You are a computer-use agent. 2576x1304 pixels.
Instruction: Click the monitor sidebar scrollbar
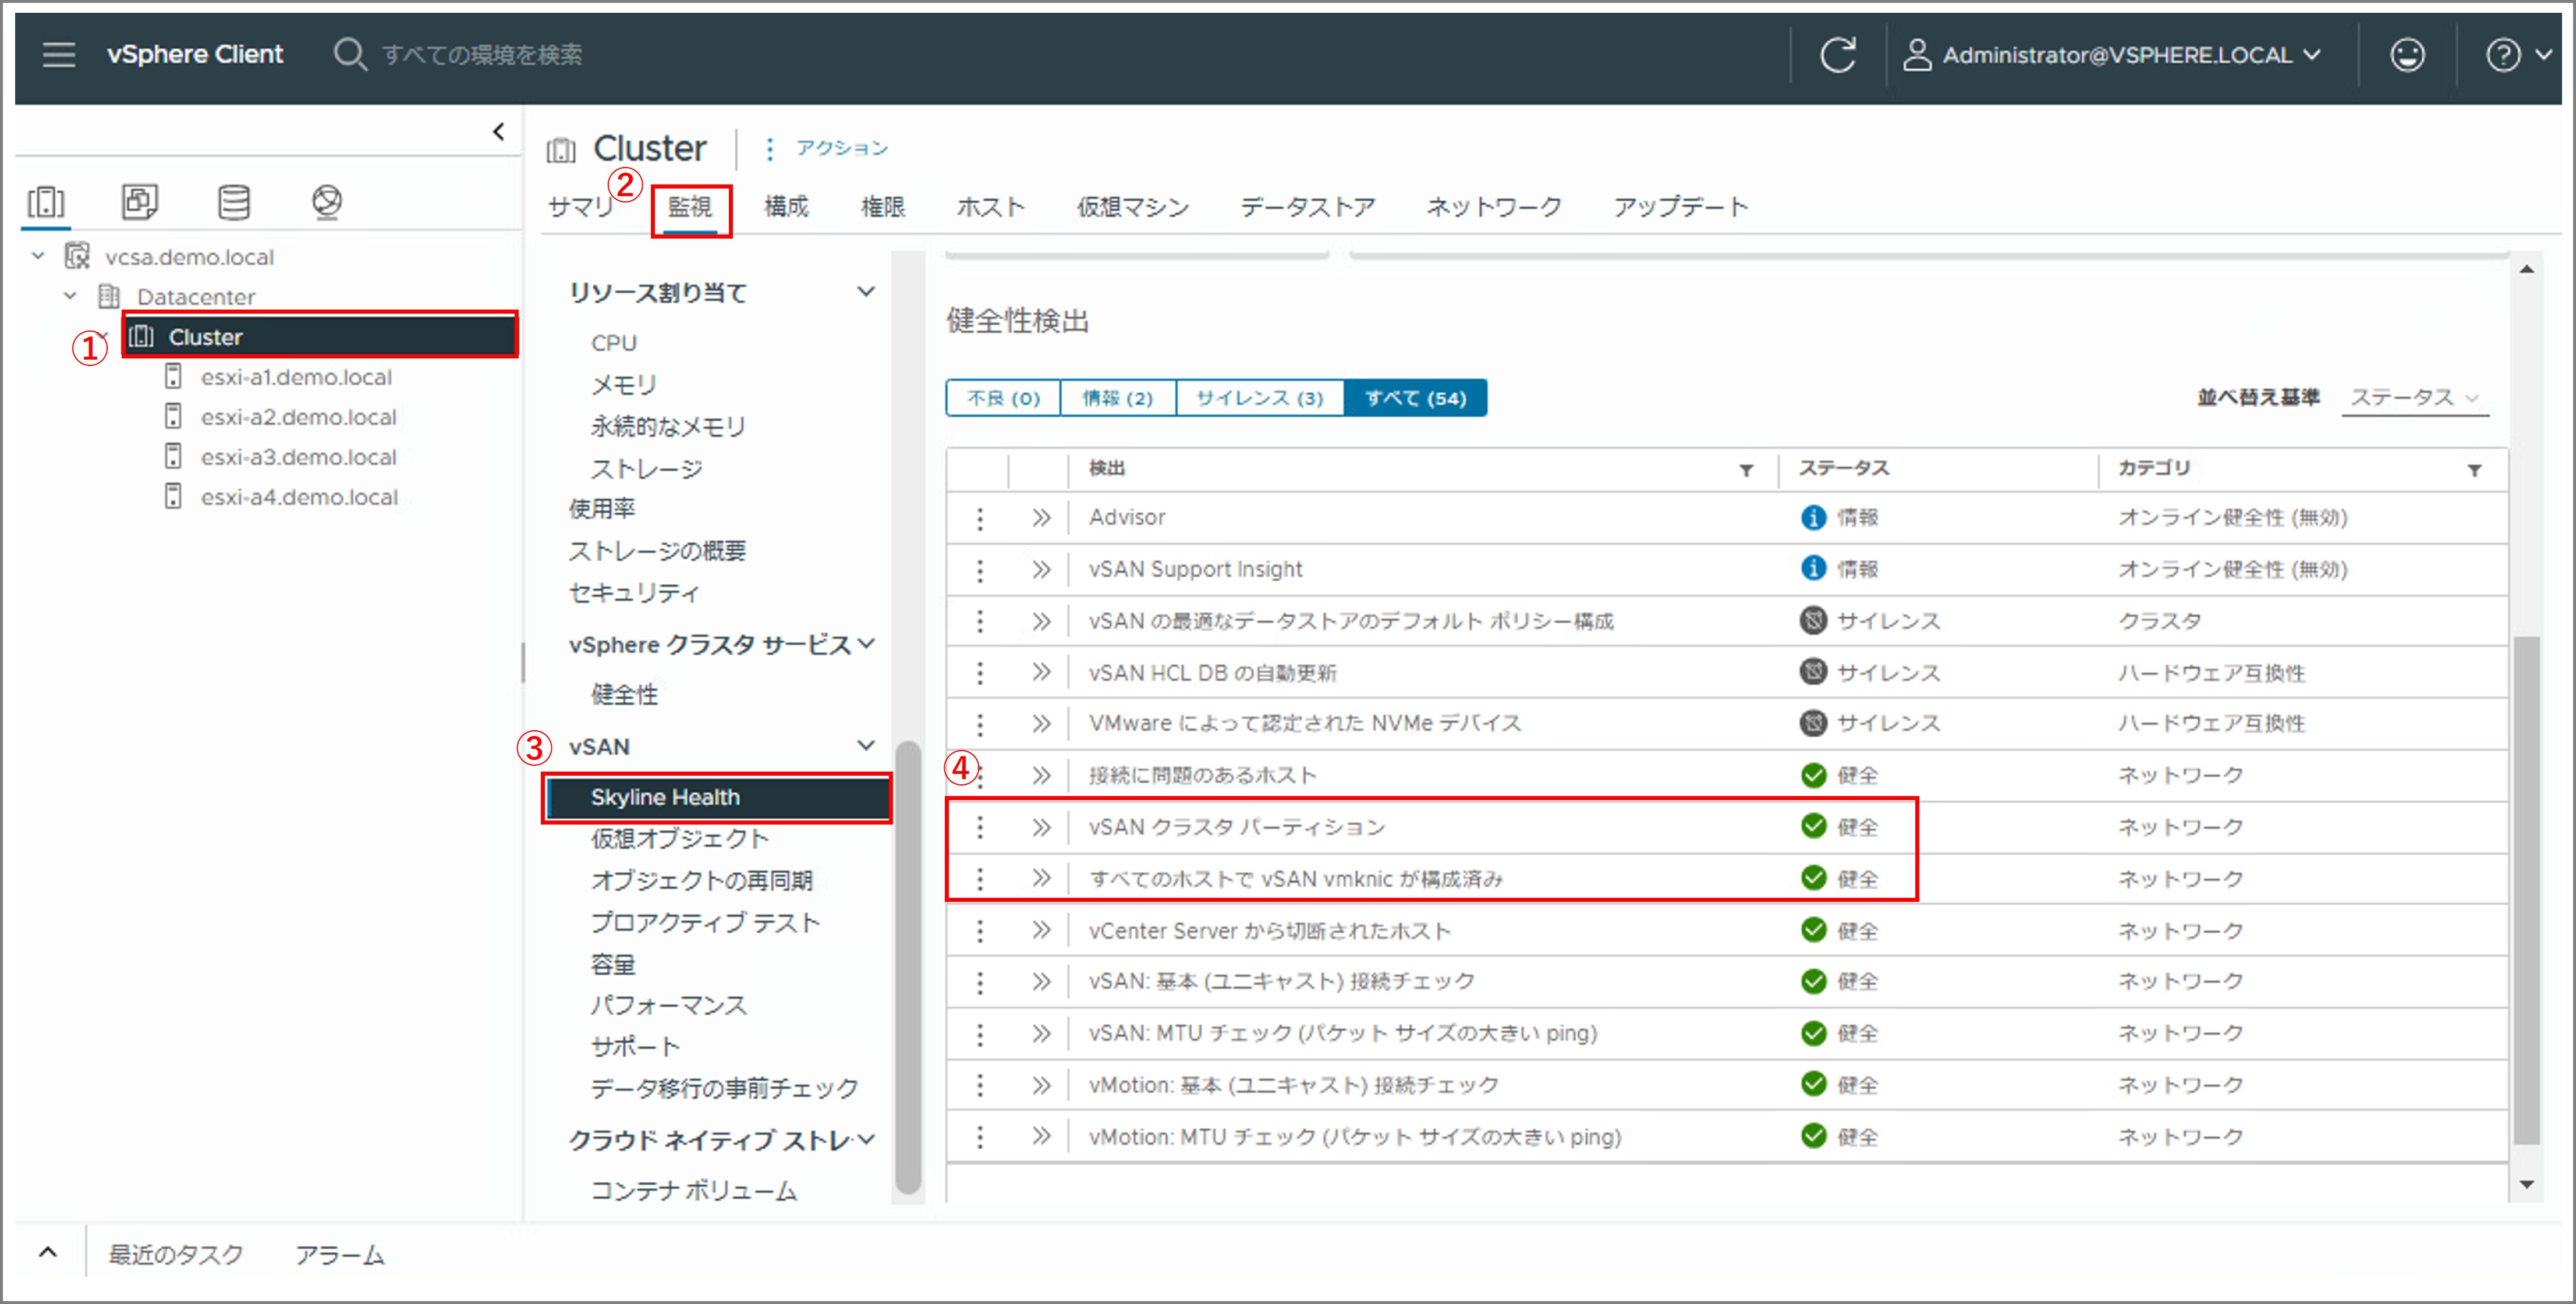(908, 967)
